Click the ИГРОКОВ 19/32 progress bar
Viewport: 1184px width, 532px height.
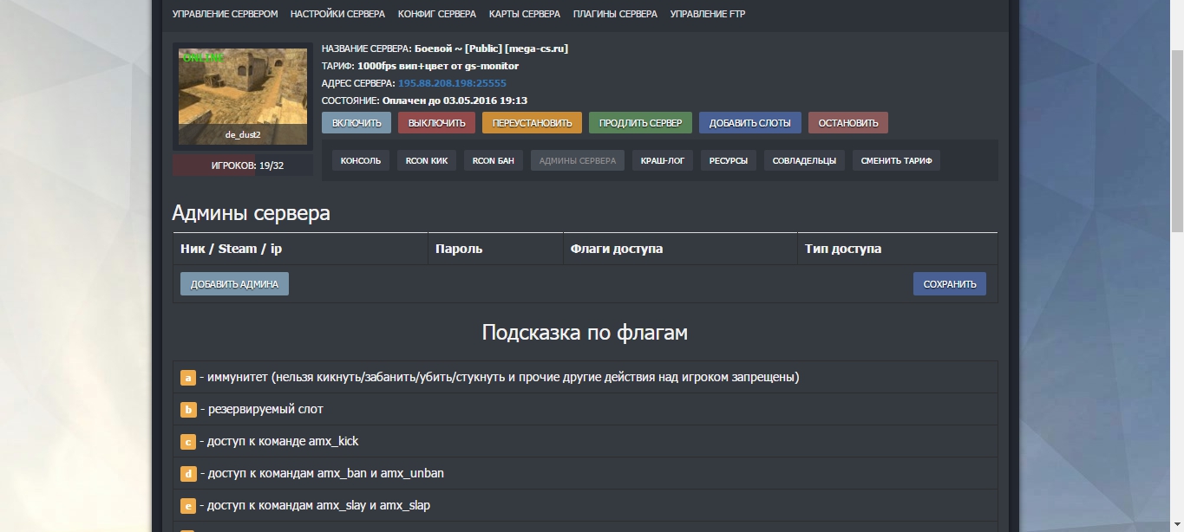tap(243, 165)
